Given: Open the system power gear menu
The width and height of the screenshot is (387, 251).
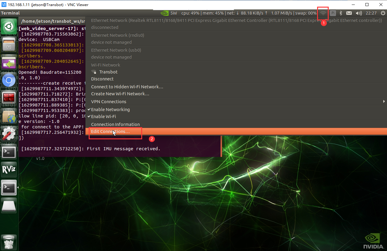Looking at the screenshot, I should click(383, 13).
